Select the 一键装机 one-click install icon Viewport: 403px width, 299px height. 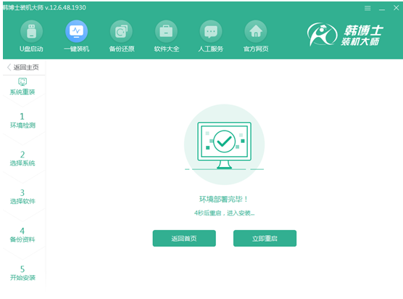[76, 31]
